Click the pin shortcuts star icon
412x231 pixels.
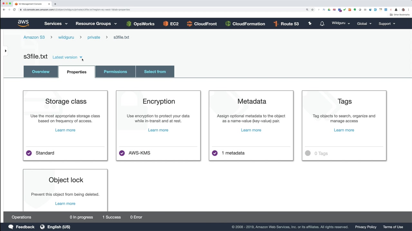tap(310, 23)
